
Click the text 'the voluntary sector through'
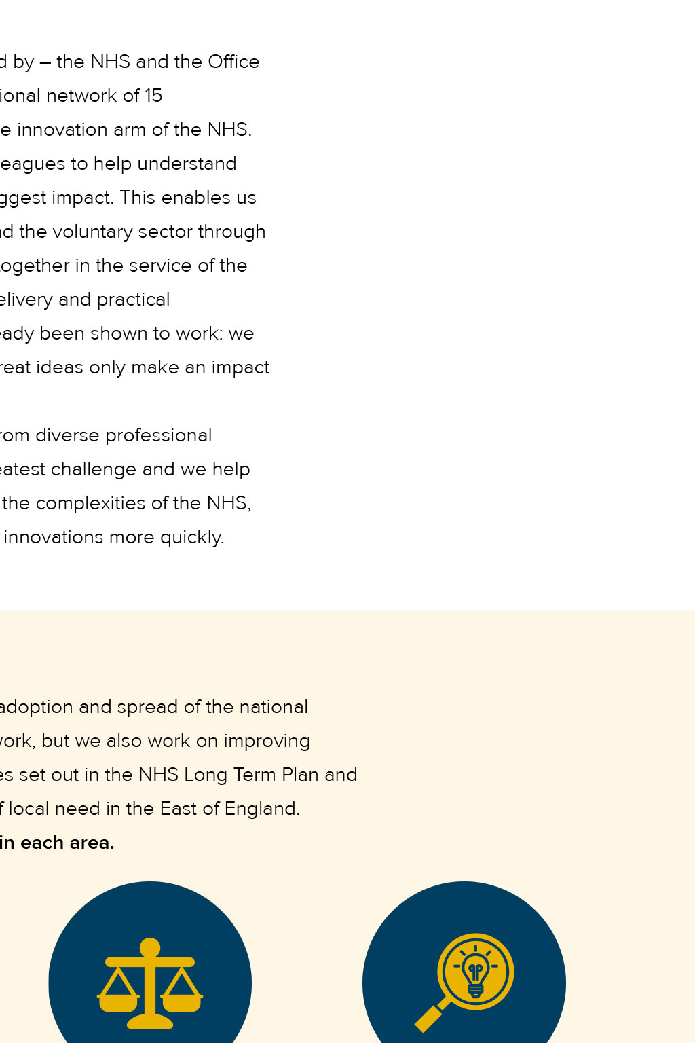(143, 232)
